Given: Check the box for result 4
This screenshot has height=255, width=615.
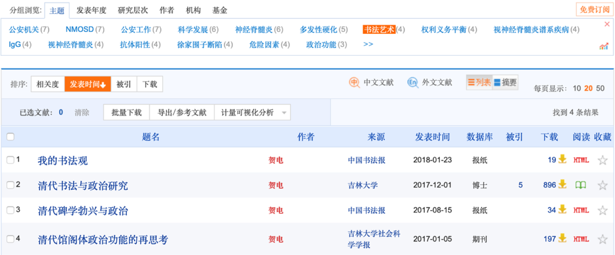Looking at the screenshot, I should [10, 239].
